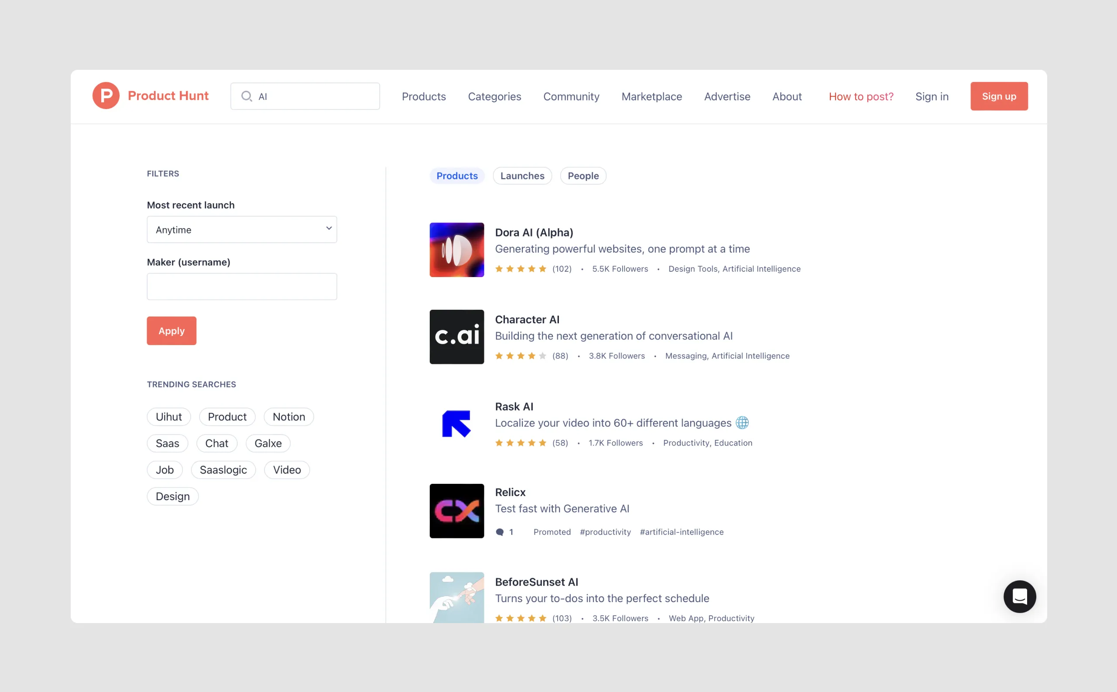This screenshot has height=692, width=1117.
Task: Open the Relicx CX logo thumbnail
Action: pos(457,511)
